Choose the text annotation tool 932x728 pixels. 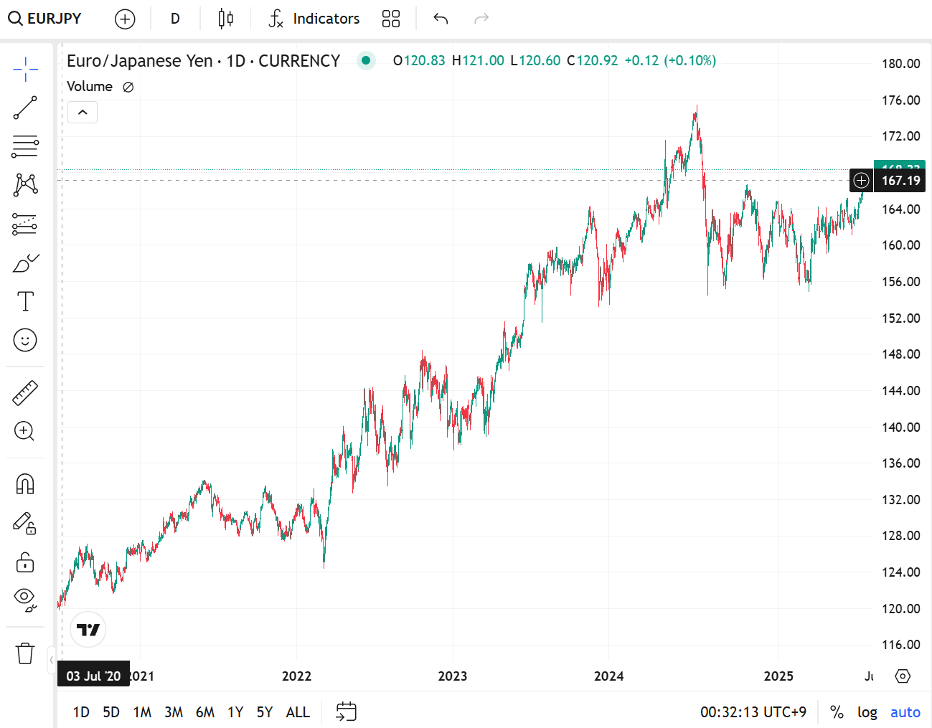click(25, 301)
